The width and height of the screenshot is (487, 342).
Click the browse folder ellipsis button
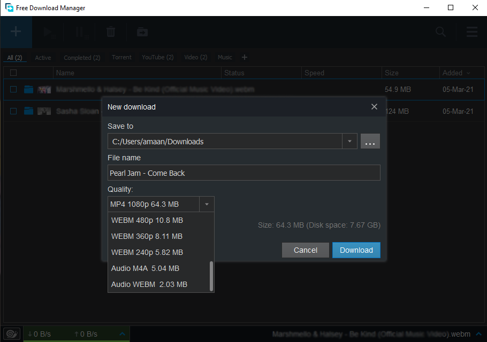pyautogui.click(x=370, y=142)
